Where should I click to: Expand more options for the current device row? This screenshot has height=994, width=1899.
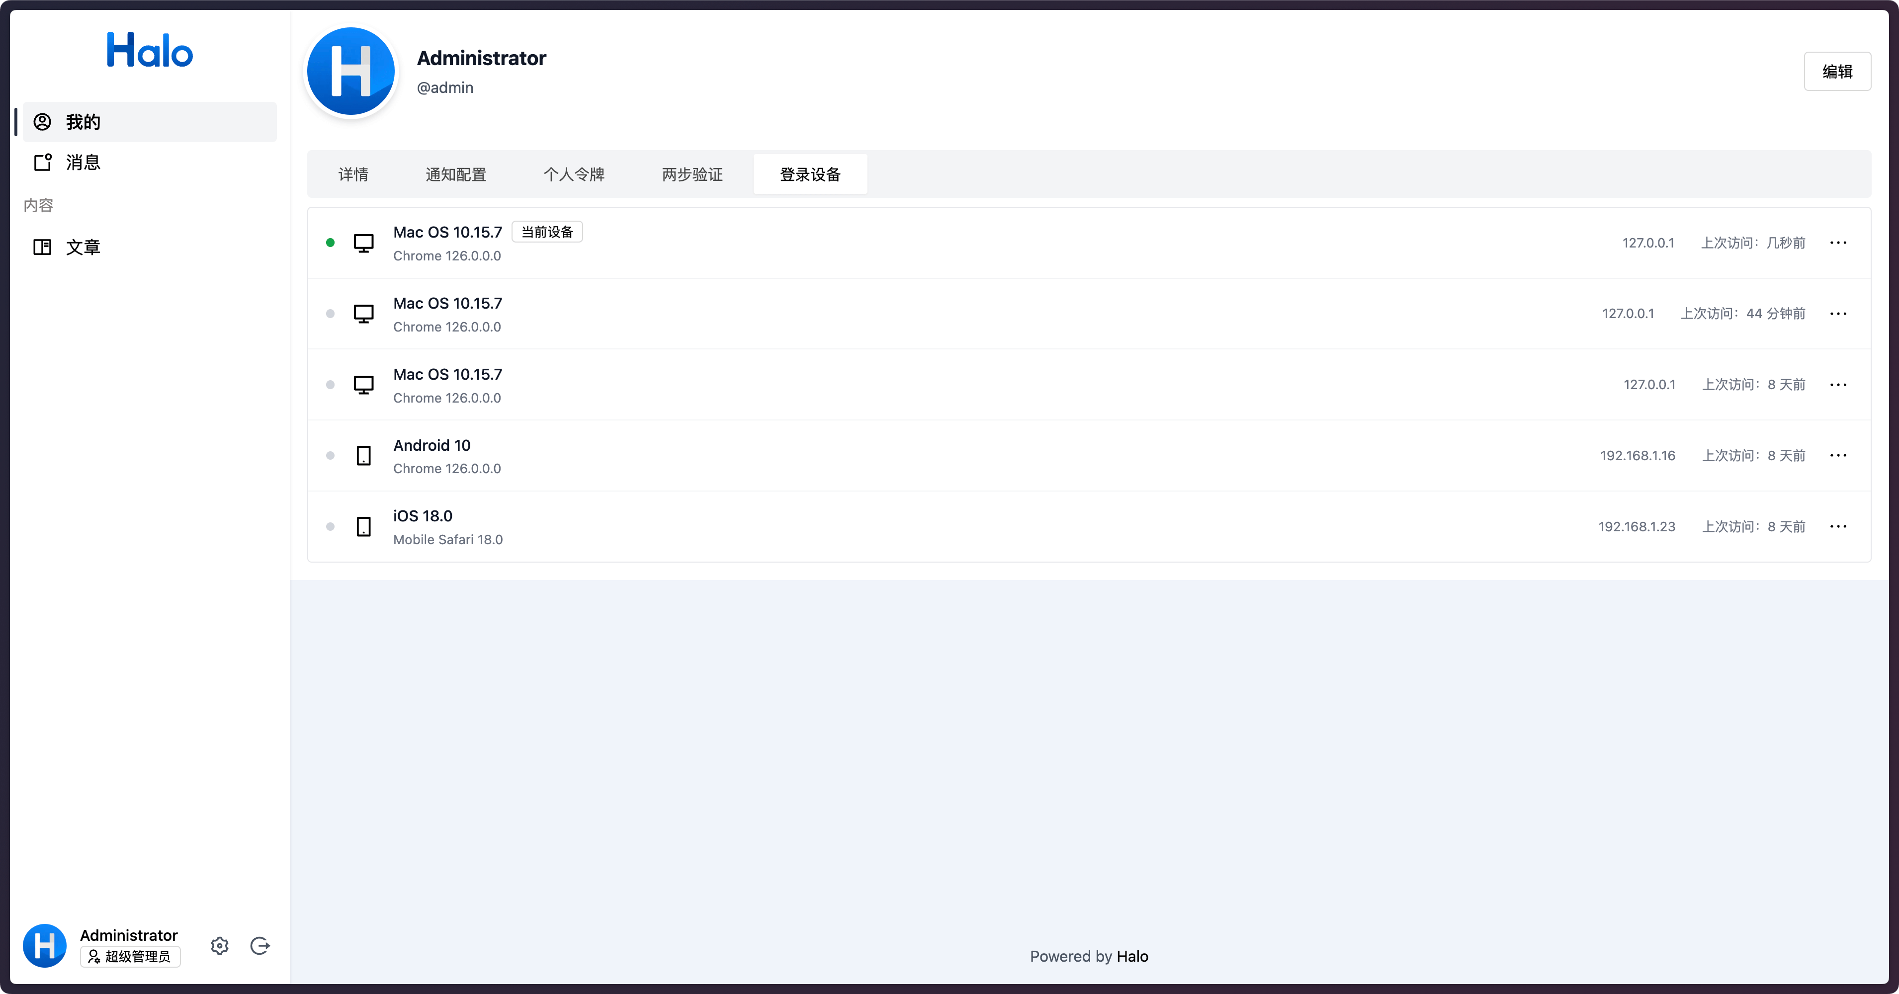(1838, 243)
